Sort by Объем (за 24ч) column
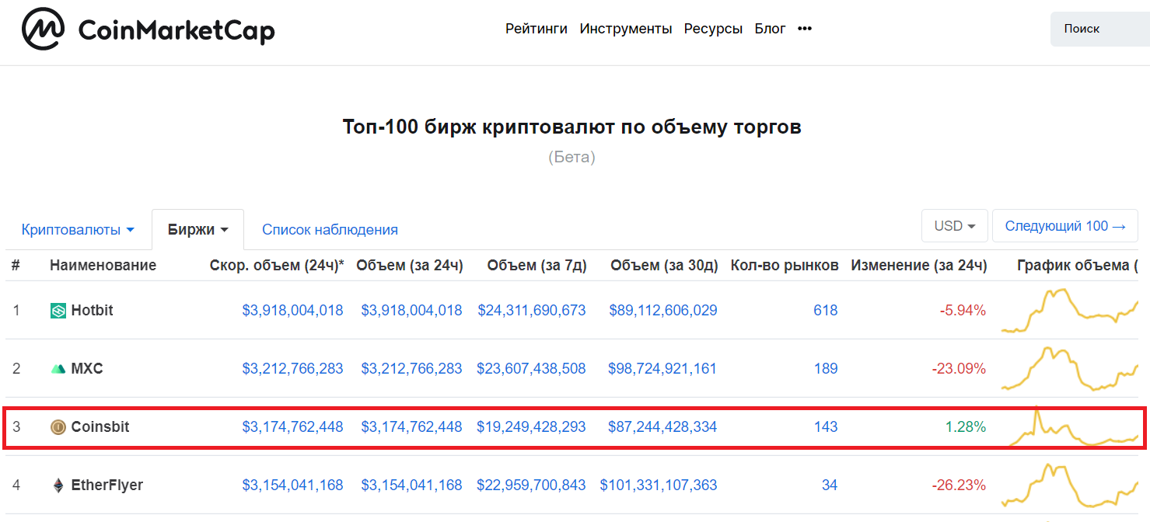This screenshot has width=1150, height=522. [410, 266]
